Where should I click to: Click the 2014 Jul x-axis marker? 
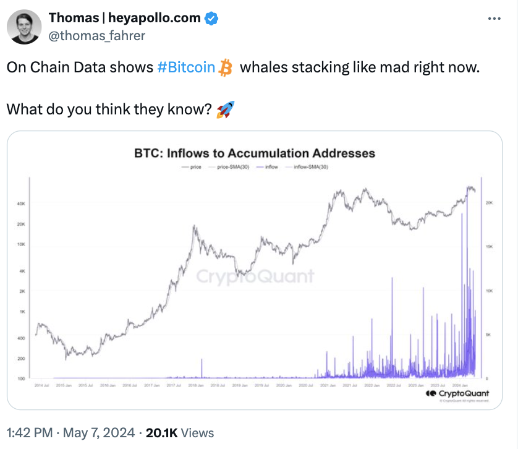pos(41,385)
